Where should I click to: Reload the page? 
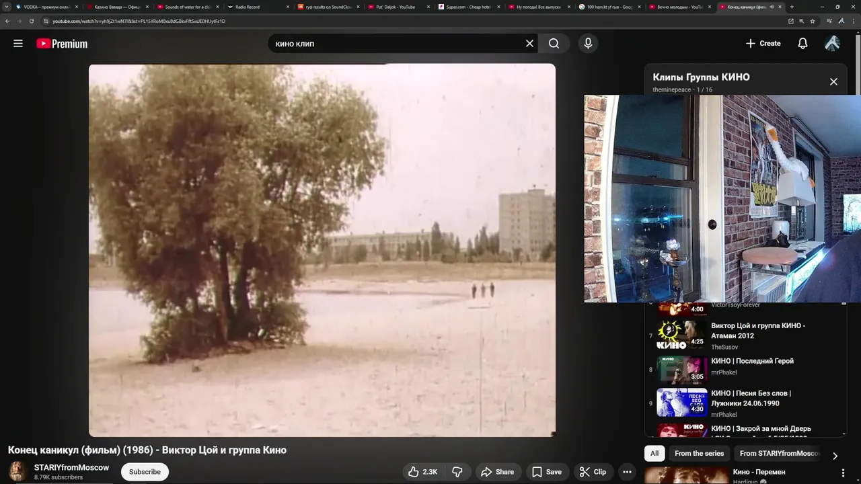32,21
